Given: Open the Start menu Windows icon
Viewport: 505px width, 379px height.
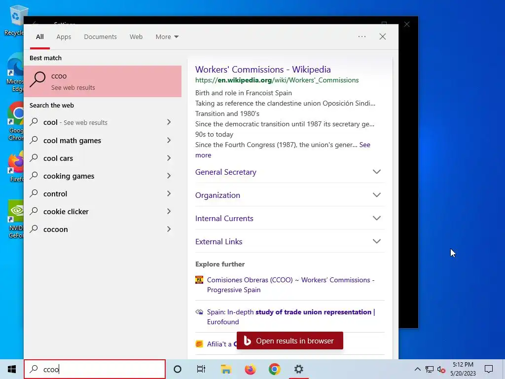Looking at the screenshot, I should pyautogui.click(x=12, y=369).
